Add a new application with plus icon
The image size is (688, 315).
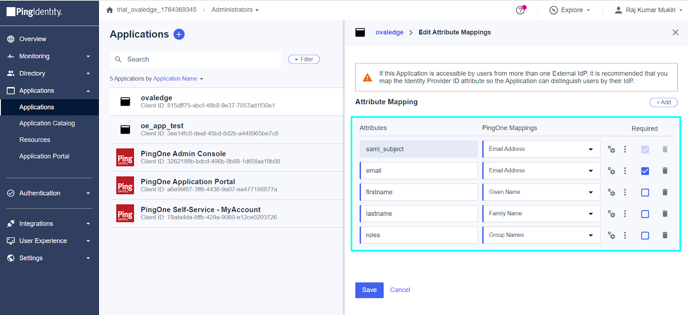point(179,34)
